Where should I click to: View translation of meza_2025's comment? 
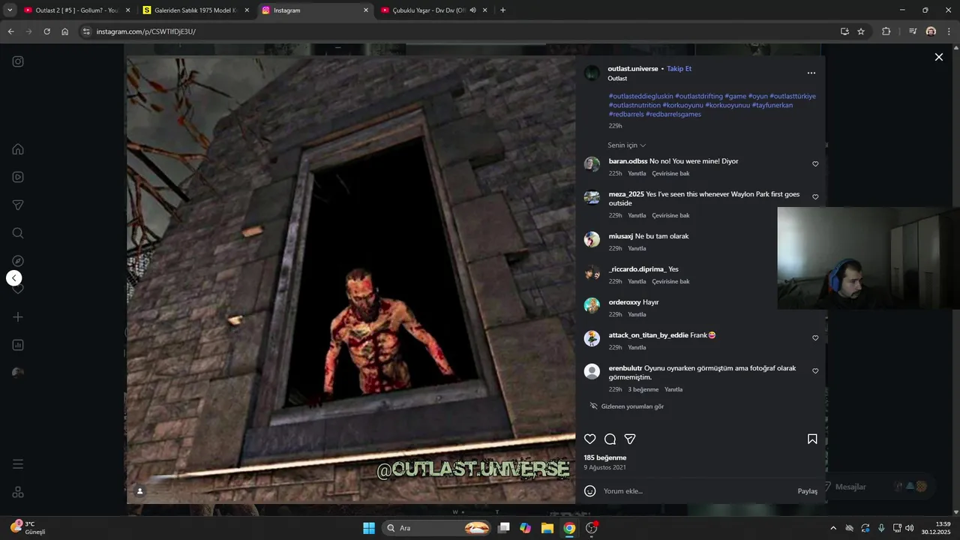670,216
